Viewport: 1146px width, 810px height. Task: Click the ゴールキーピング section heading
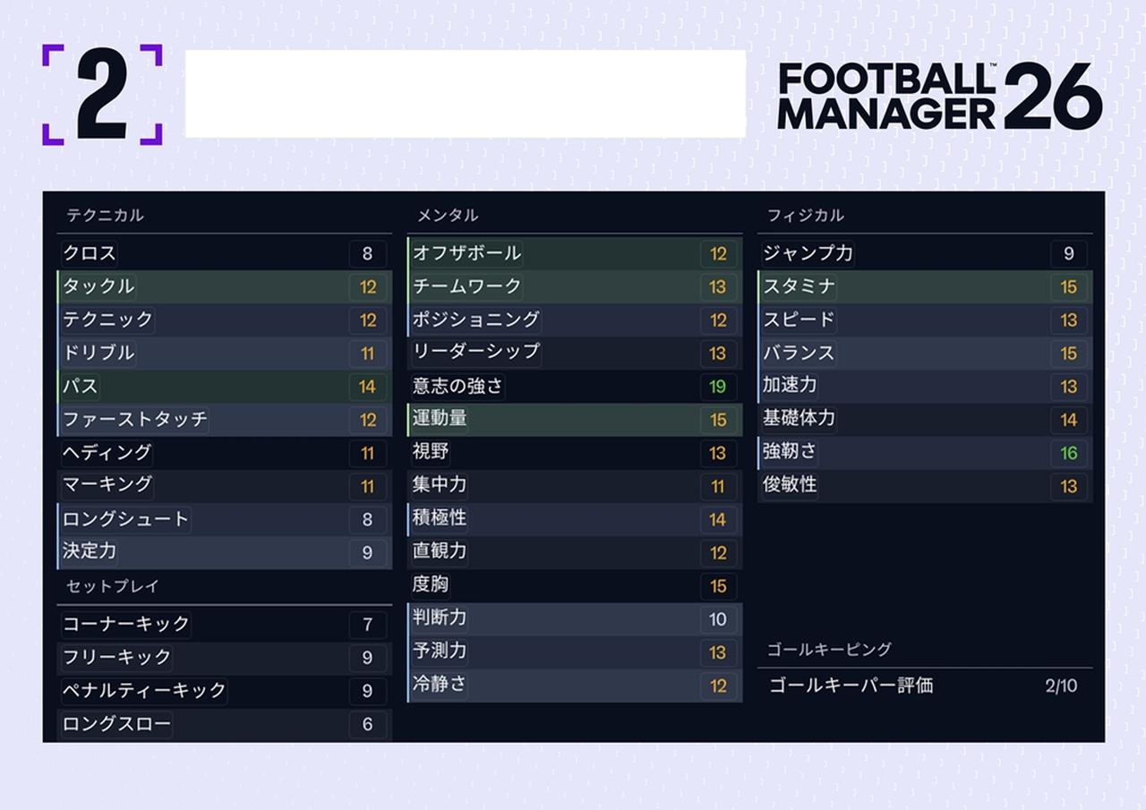pyautogui.click(x=829, y=650)
